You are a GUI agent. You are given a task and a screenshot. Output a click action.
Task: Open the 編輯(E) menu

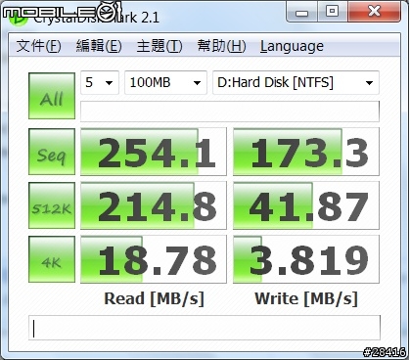tap(99, 46)
